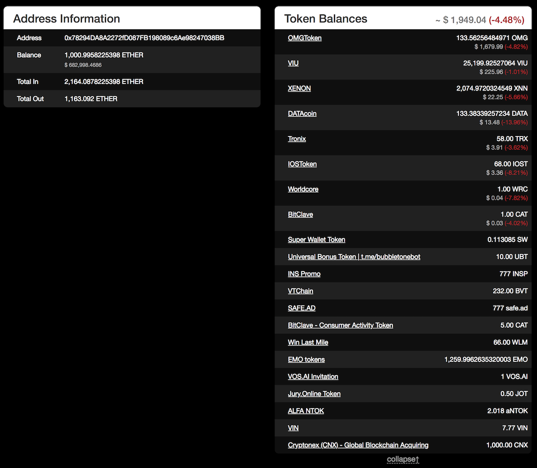The image size is (537, 468).
Task: Open the VOS.AI Invitation link
Action: 313,377
